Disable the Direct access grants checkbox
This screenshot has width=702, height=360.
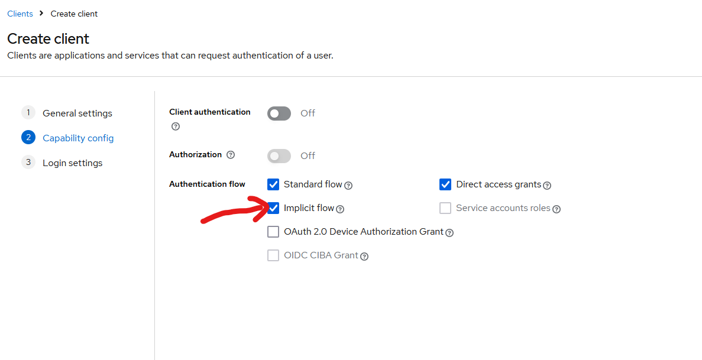[x=445, y=184]
